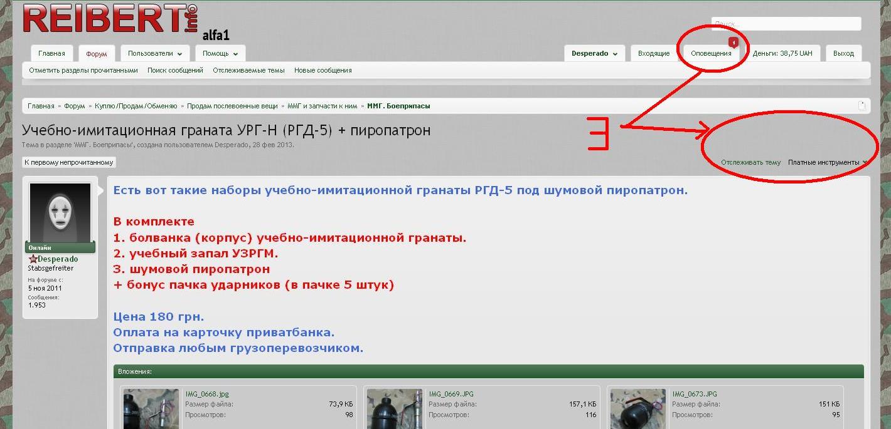Open Продам послевоенные вещи breadcrumb
The image size is (891, 429).
point(232,106)
